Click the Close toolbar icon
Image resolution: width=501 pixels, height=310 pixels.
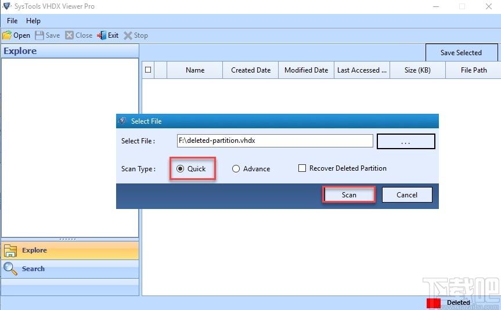69,35
